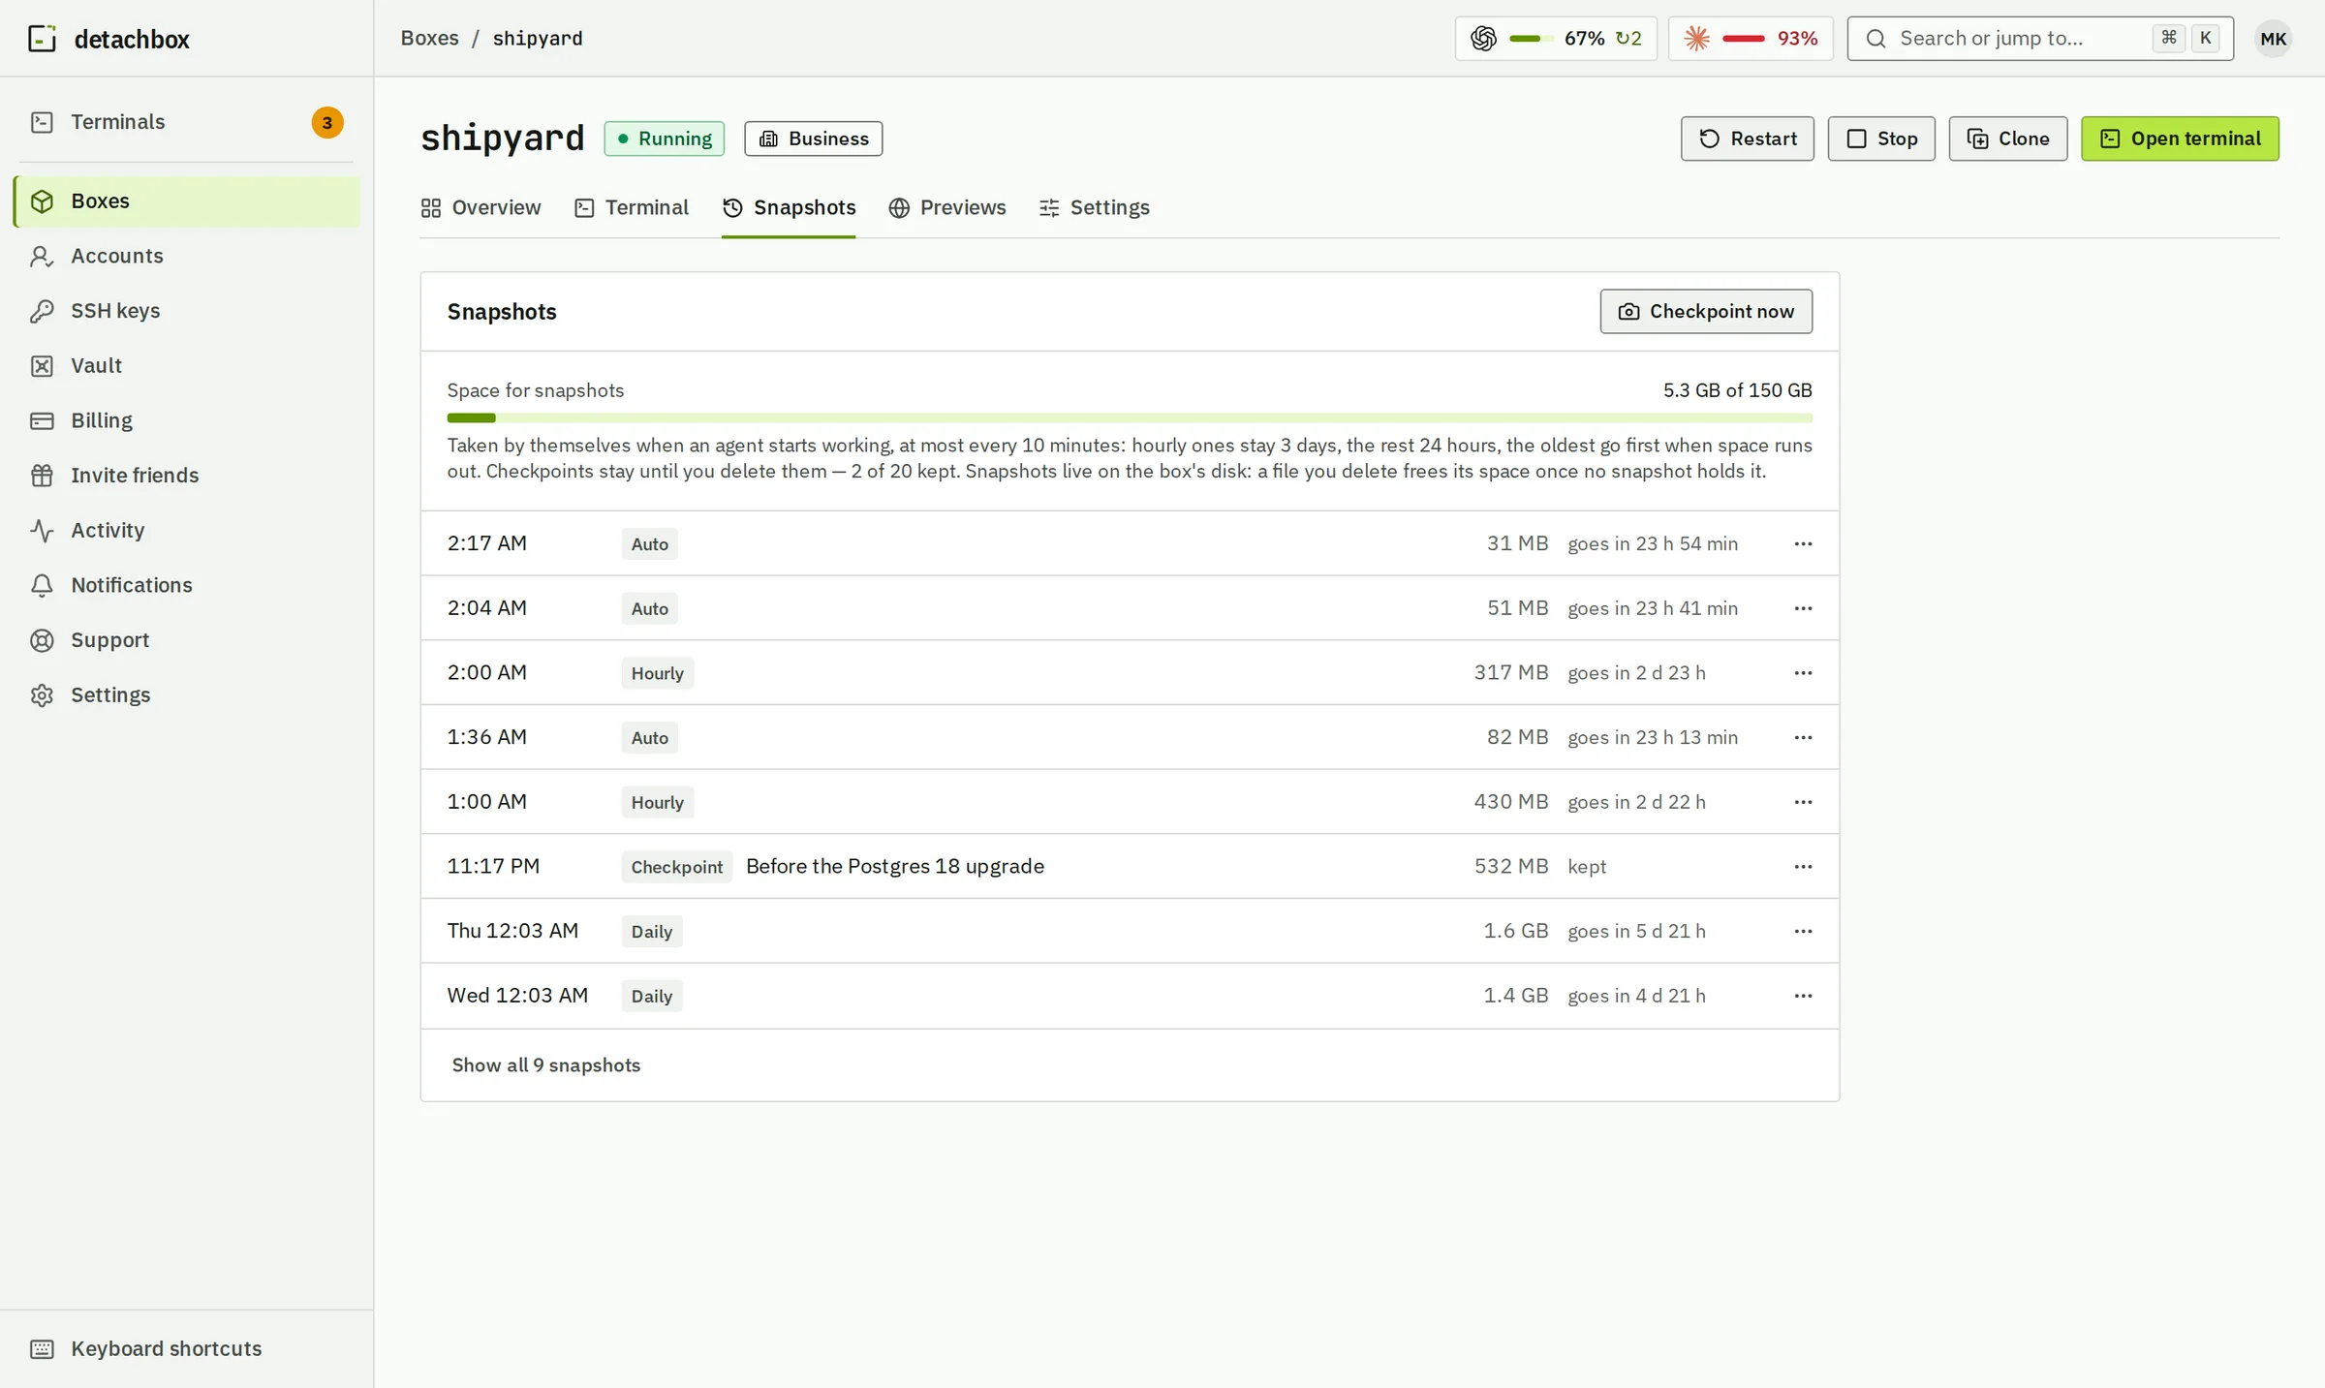Switch to the Overview tab
This screenshot has height=1388, width=2325.
[480, 208]
